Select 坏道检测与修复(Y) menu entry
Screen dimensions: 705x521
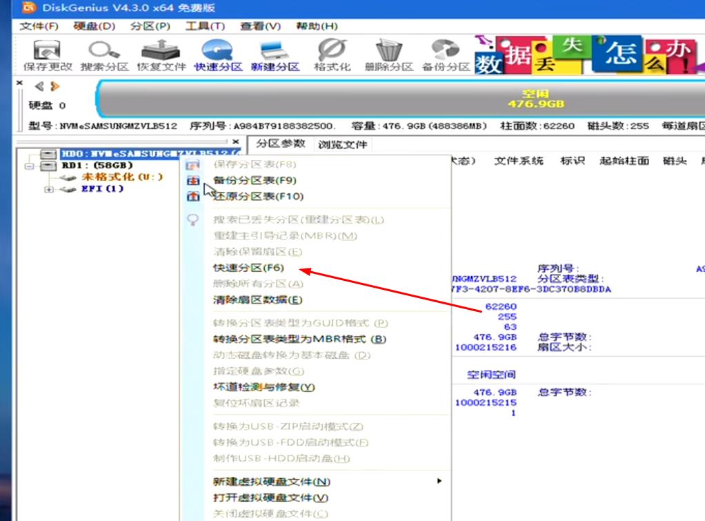point(264,387)
